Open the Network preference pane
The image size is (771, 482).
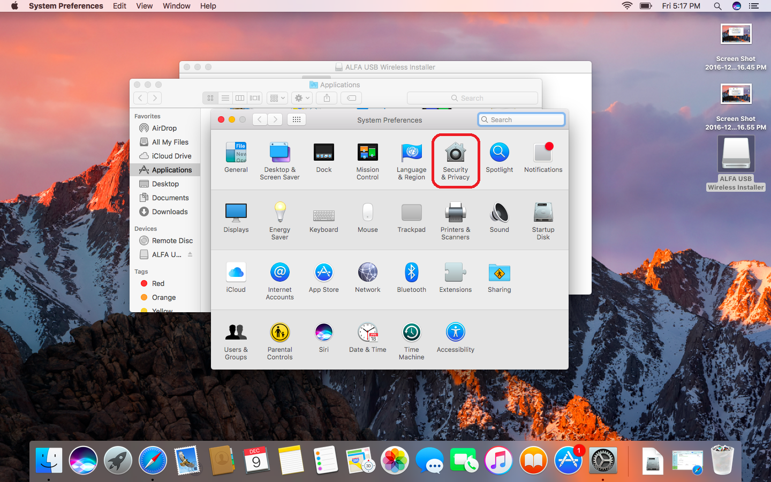click(367, 278)
